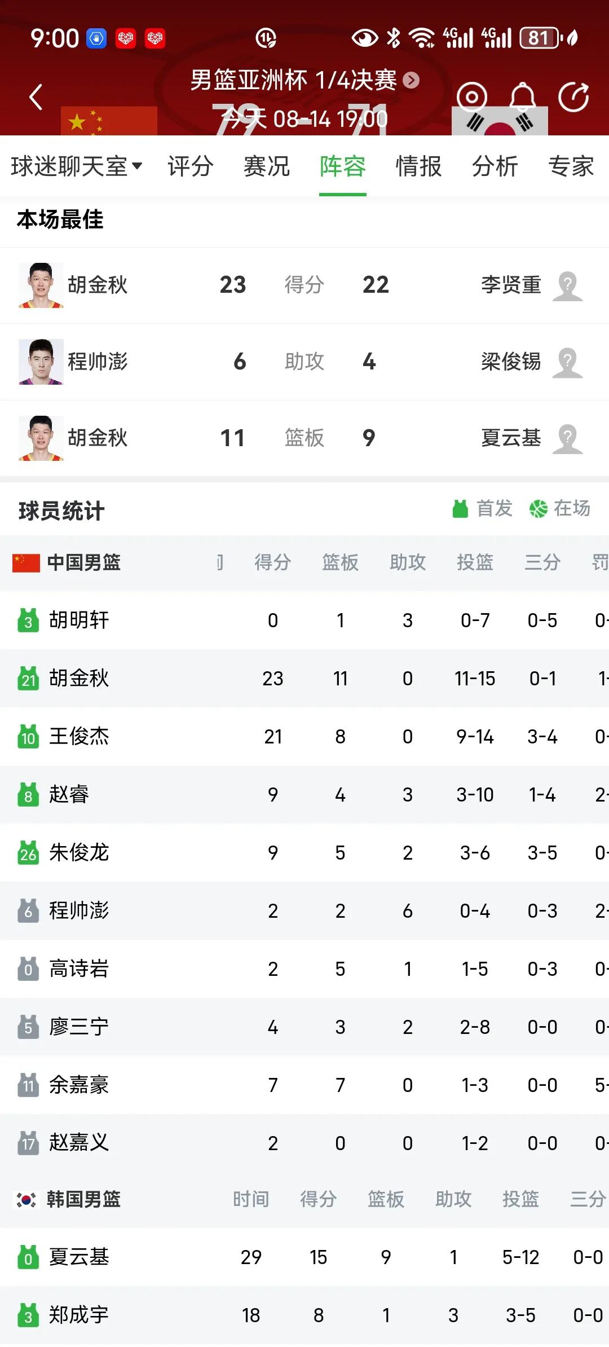609x1347 pixels.
Task: Open the 情报 tab
Action: coord(418,166)
